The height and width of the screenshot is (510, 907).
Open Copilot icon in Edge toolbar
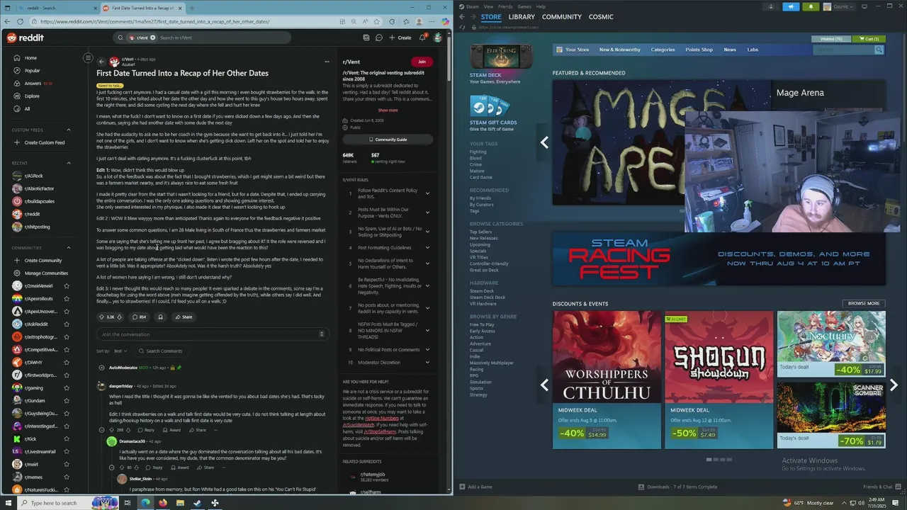445,21
